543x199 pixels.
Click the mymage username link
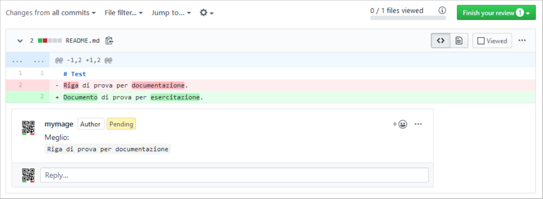tap(59, 124)
